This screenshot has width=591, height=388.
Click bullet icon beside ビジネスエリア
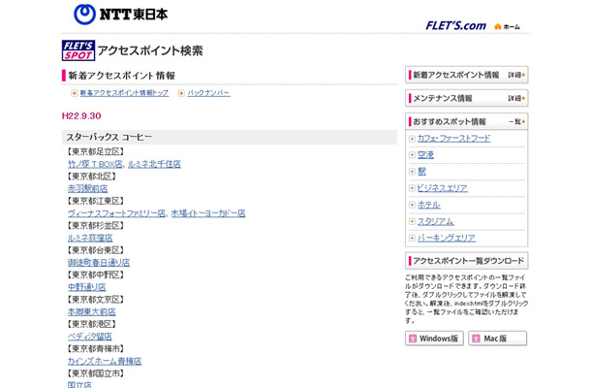(412, 188)
